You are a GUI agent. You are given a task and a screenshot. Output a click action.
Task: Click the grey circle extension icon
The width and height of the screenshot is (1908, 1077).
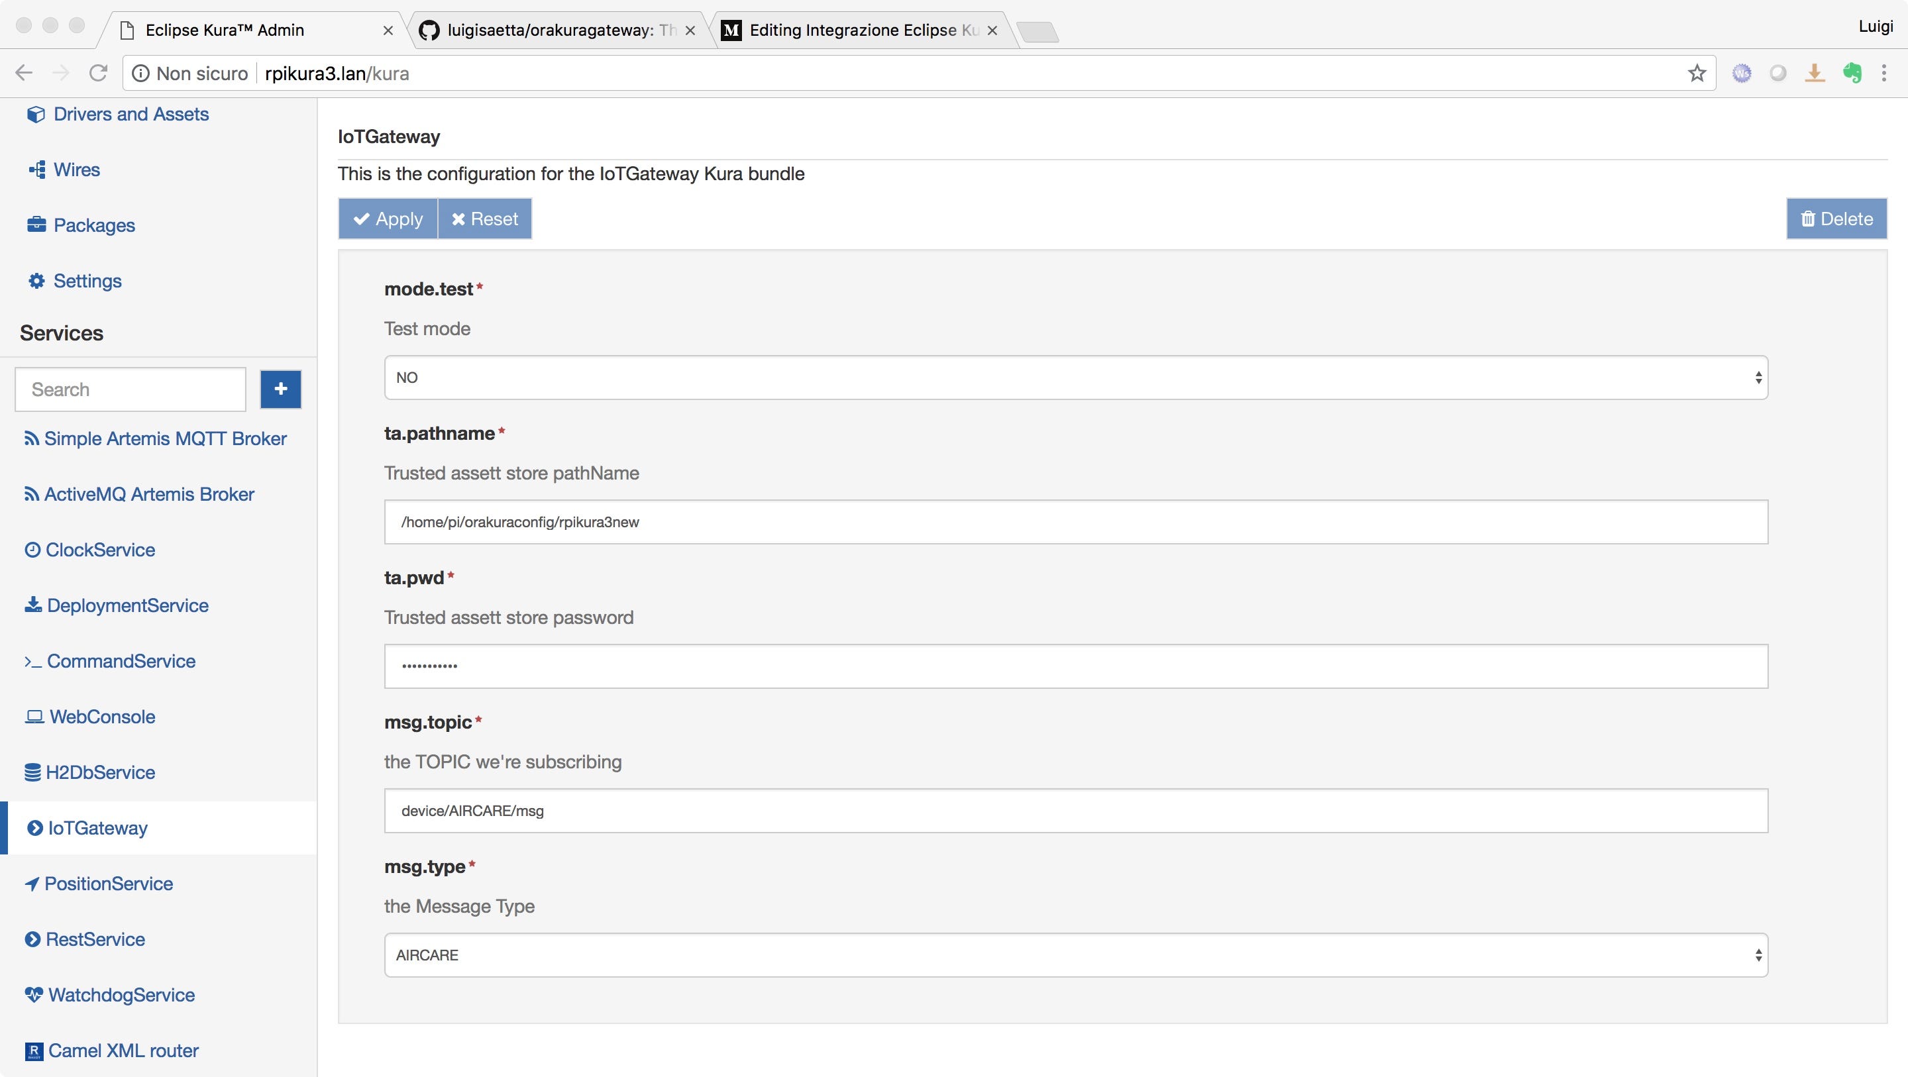pos(1778,73)
